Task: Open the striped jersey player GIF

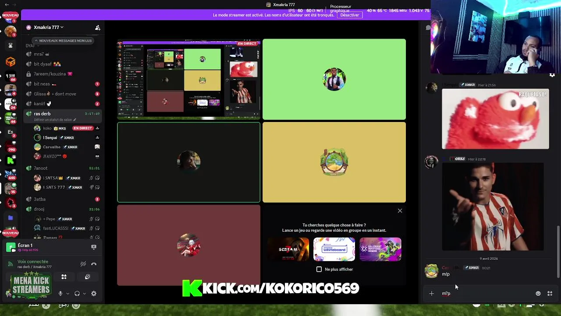Action: pos(493,207)
